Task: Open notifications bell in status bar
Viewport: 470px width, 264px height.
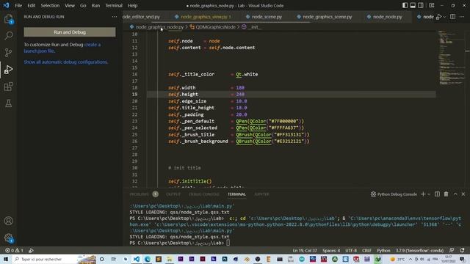Action: [x=462, y=250]
